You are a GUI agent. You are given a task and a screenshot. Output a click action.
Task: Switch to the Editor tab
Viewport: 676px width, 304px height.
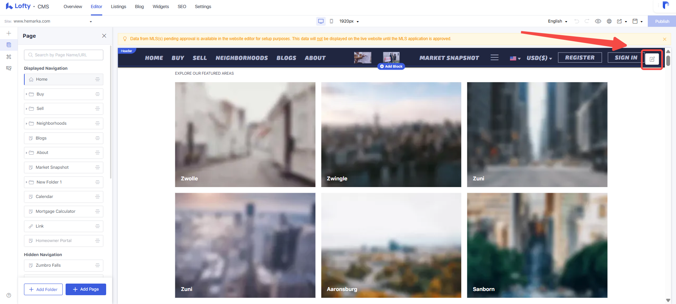click(x=96, y=7)
